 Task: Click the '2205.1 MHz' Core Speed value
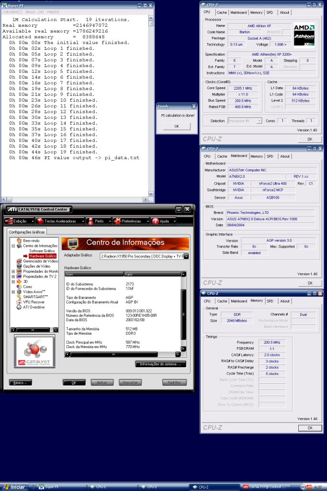pyautogui.click(x=243, y=88)
